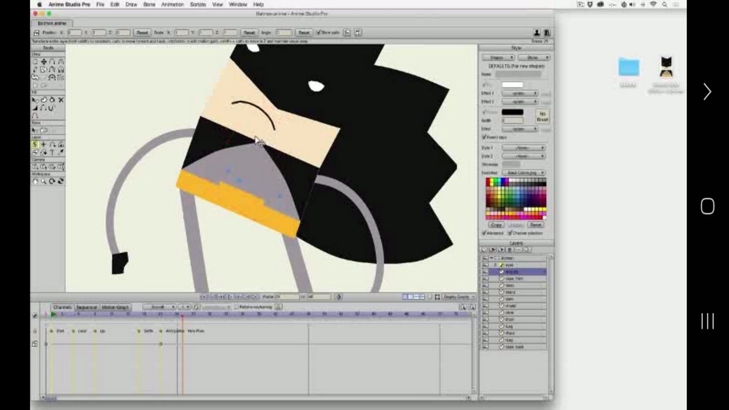Click the Copy button in Style panel
This screenshot has width=729, height=410.
496,225
